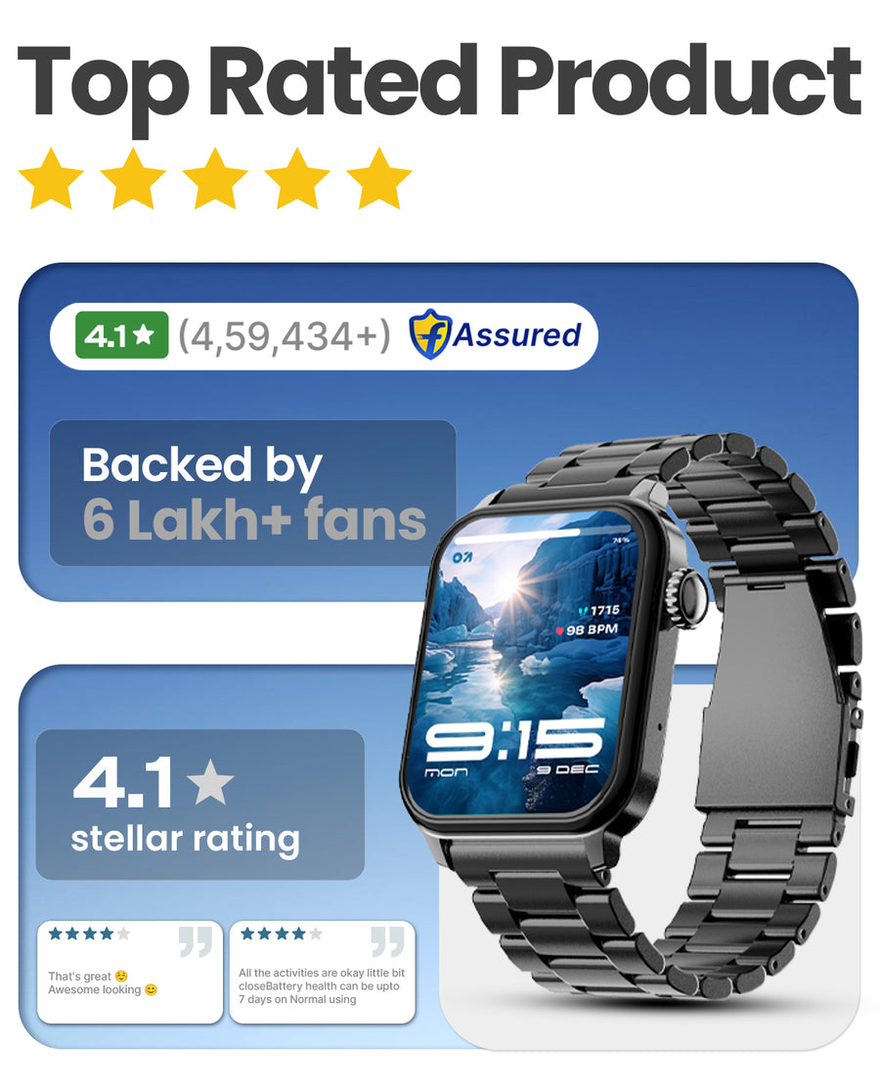Click the quotation mark icon on battery review

[x=387, y=941]
